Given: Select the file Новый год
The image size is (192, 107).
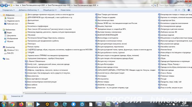Looking at the screenshot, I should pos(165,55).
